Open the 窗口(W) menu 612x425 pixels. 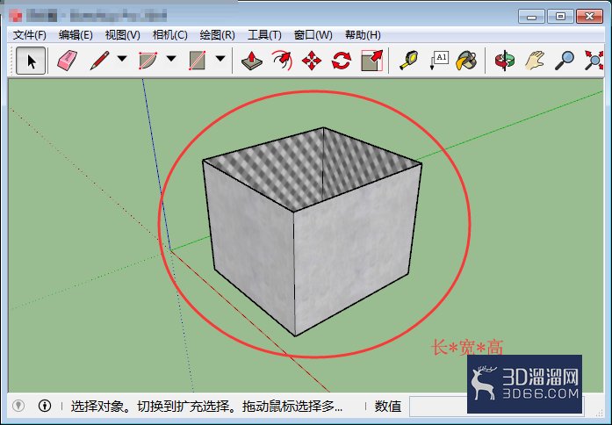[x=313, y=35]
